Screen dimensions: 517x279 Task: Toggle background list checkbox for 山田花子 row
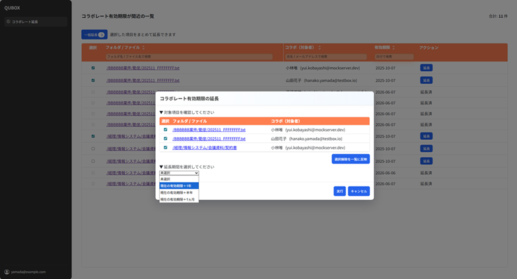click(93, 80)
